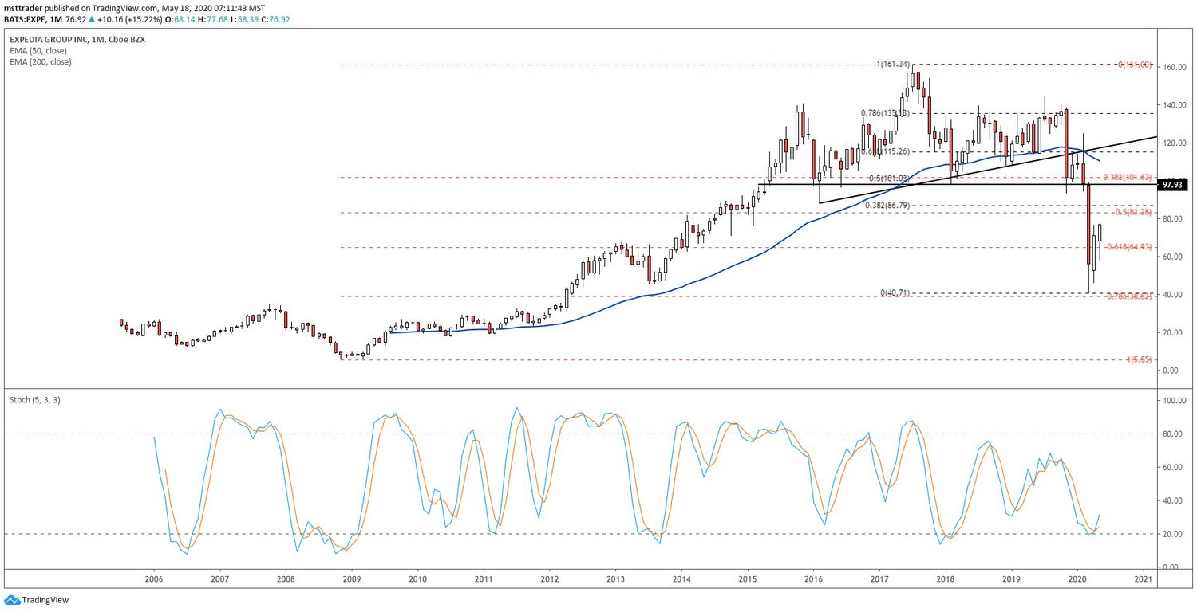The height and width of the screenshot is (612, 1197).
Task: Click the 60.00 value on price scale
Action: (x=1174, y=257)
